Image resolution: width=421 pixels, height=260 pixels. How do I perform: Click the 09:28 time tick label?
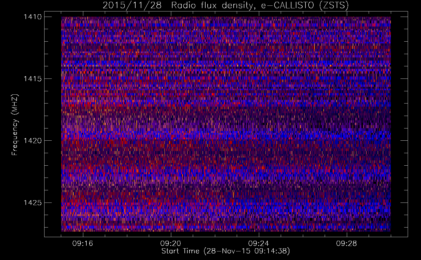coord(347,244)
